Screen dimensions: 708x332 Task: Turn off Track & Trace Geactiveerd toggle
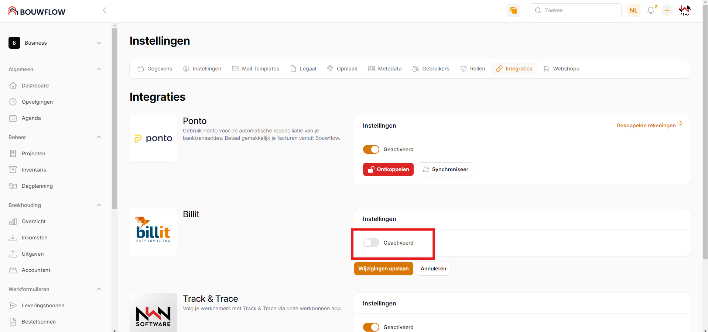pyautogui.click(x=371, y=327)
